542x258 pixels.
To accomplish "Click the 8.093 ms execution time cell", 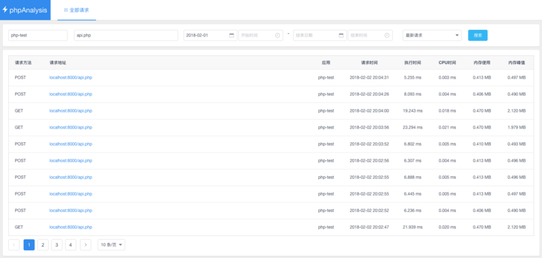I will click(413, 94).
